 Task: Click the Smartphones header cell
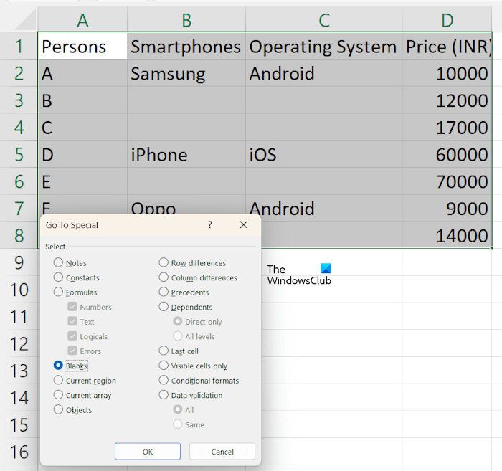coord(186,46)
